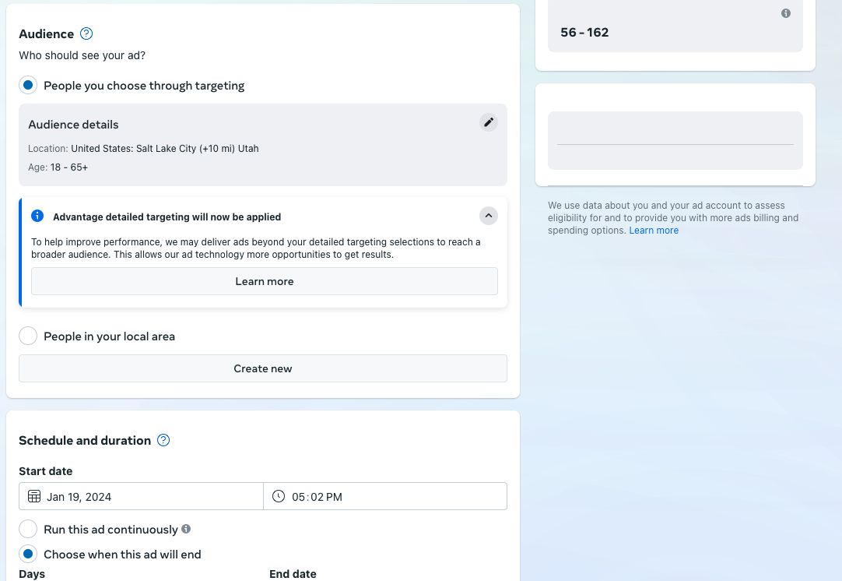Image resolution: width=842 pixels, height=581 pixels.
Task: Click the clock icon next to the start time
Action: click(x=279, y=496)
